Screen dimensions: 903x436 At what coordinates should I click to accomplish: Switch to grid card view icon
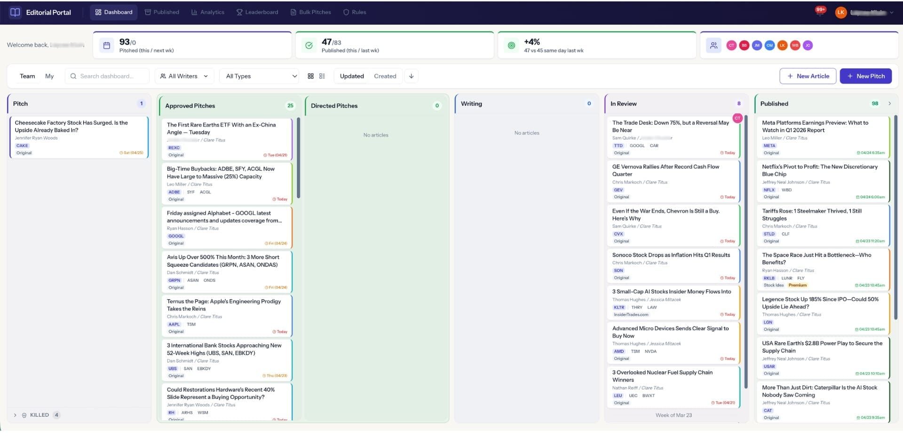[310, 76]
